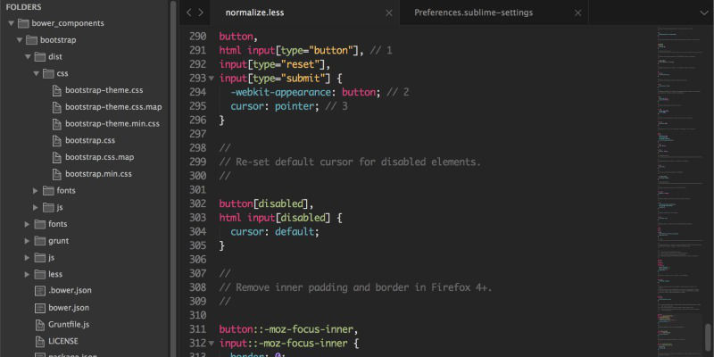Click the bower_components folder icon
The image size is (714, 357).
tap(23, 23)
